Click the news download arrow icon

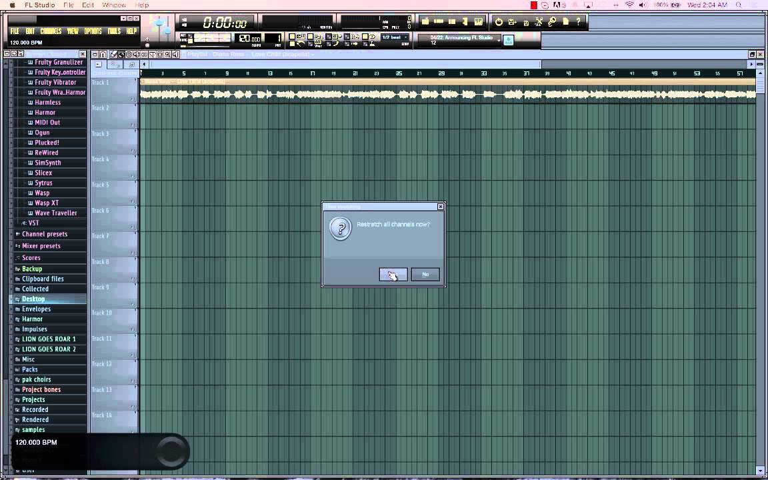tap(509, 40)
